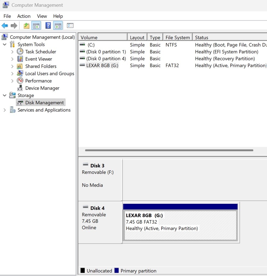The width and height of the screenshot is (267, 276).
Task: Sort by the Volume column header
Action: 103,37
